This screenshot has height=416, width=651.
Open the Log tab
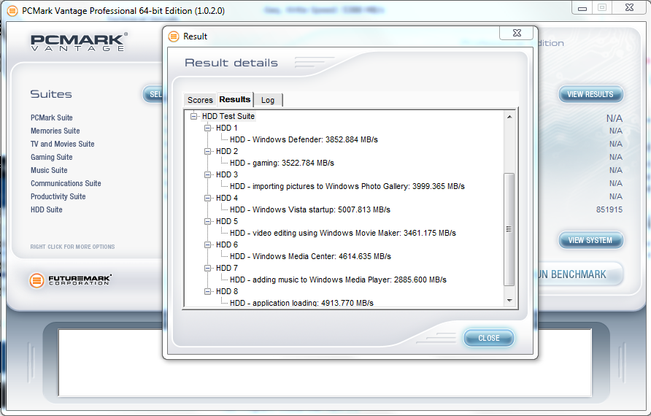[268, 100]
